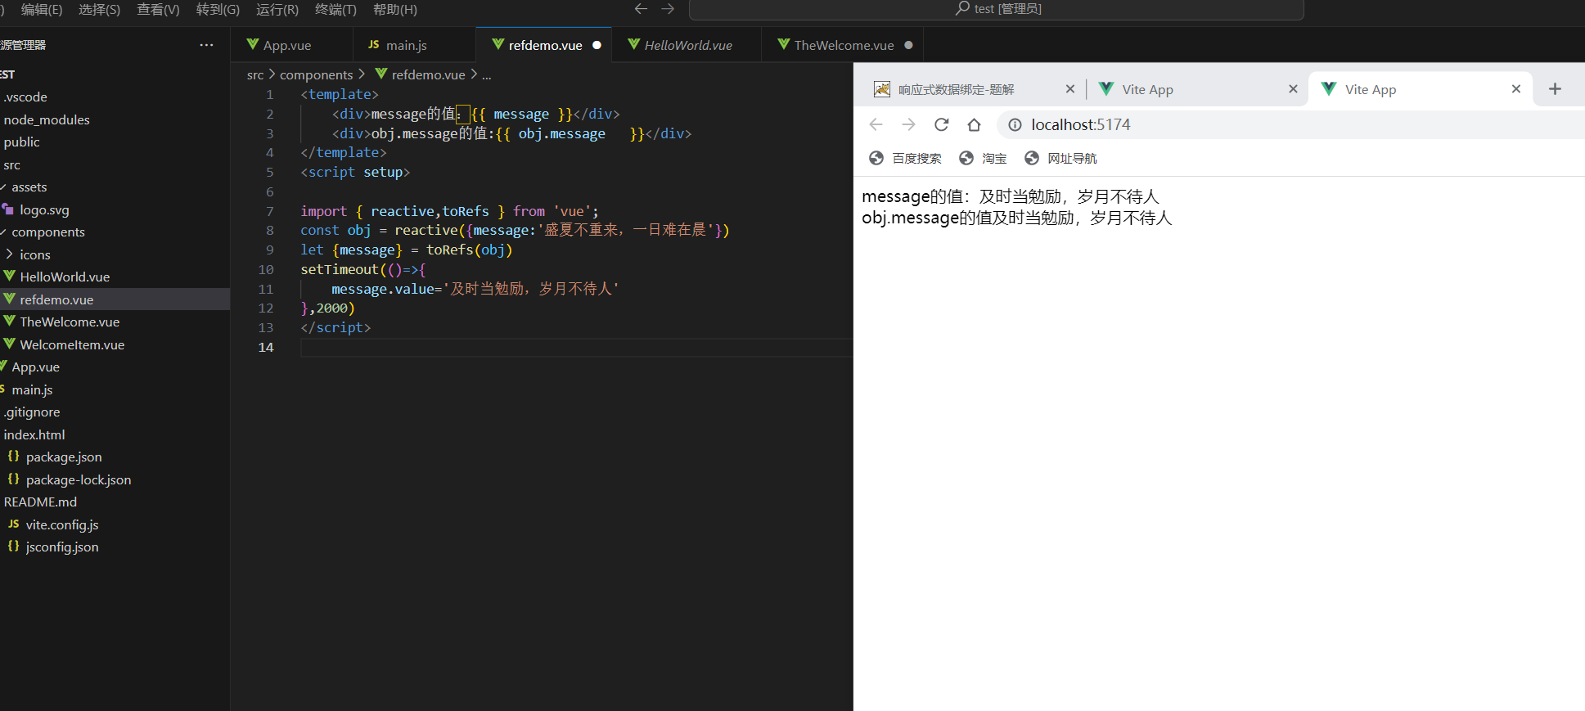
Task: Open the 查看(V) menu
Action: tap(158, 9)
